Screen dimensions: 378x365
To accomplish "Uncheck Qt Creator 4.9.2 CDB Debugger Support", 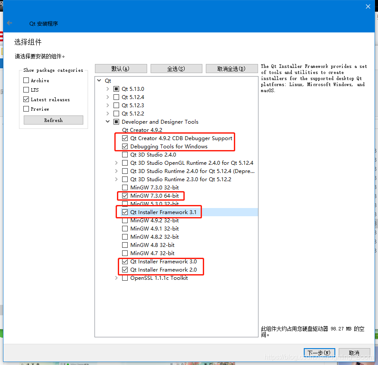I will [125, 138].
